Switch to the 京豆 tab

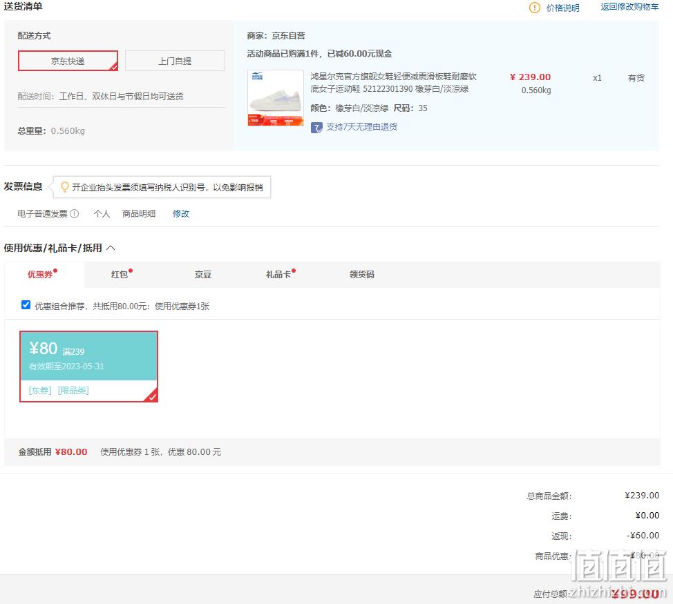[x=203, y=274]
